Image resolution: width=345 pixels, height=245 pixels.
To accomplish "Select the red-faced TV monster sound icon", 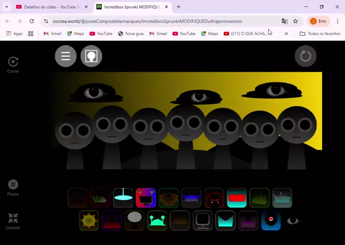I will click(146, 198).
